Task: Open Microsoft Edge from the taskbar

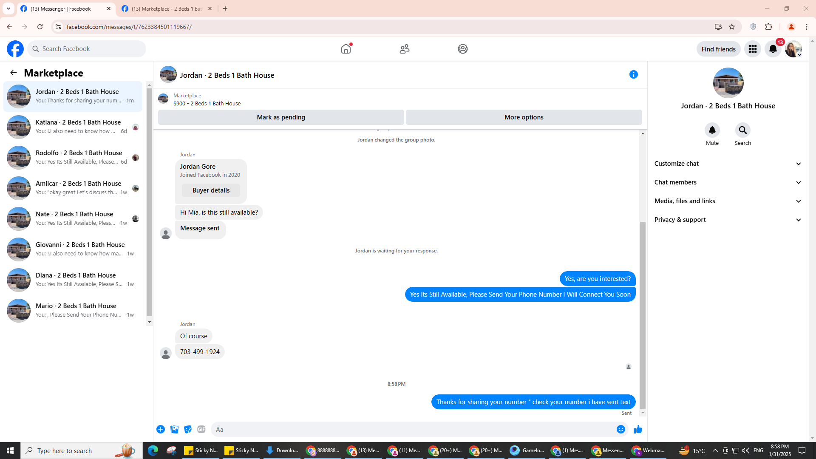Action: [153, 450]
